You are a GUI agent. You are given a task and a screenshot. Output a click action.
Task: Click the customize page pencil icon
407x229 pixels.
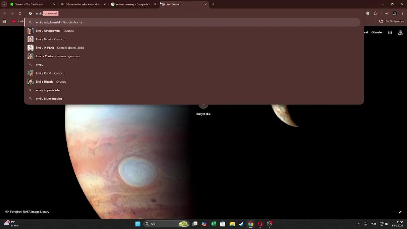tap(400, 212)
